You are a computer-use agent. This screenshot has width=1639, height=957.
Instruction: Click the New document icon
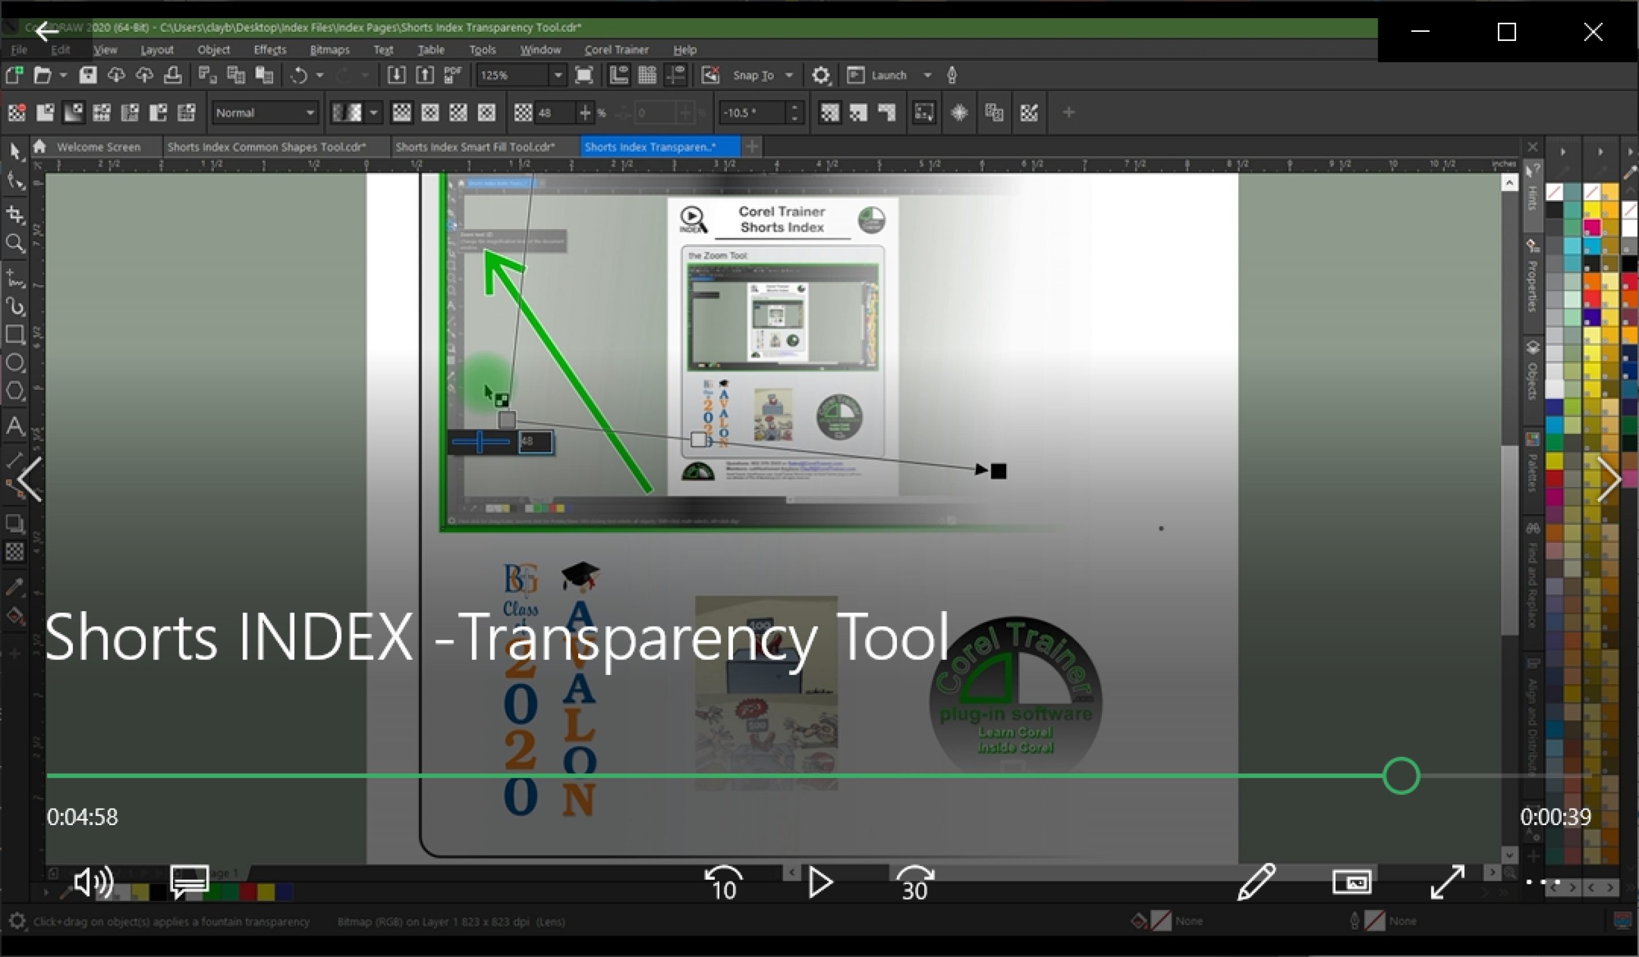(14, 76)
